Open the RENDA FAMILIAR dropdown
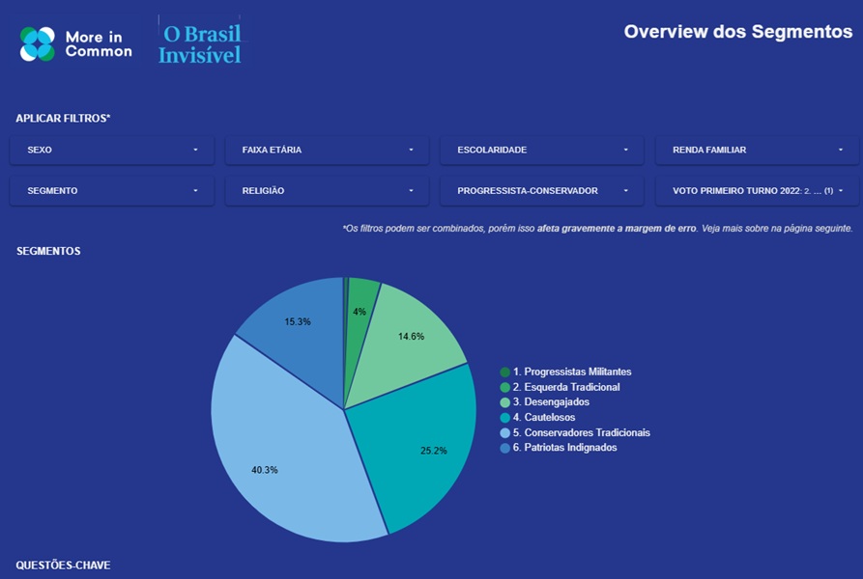863x579 pixels. (x=758, y=150)
